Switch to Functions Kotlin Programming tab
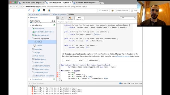Viewport: 170px width, 95px height. pos(86,3)
